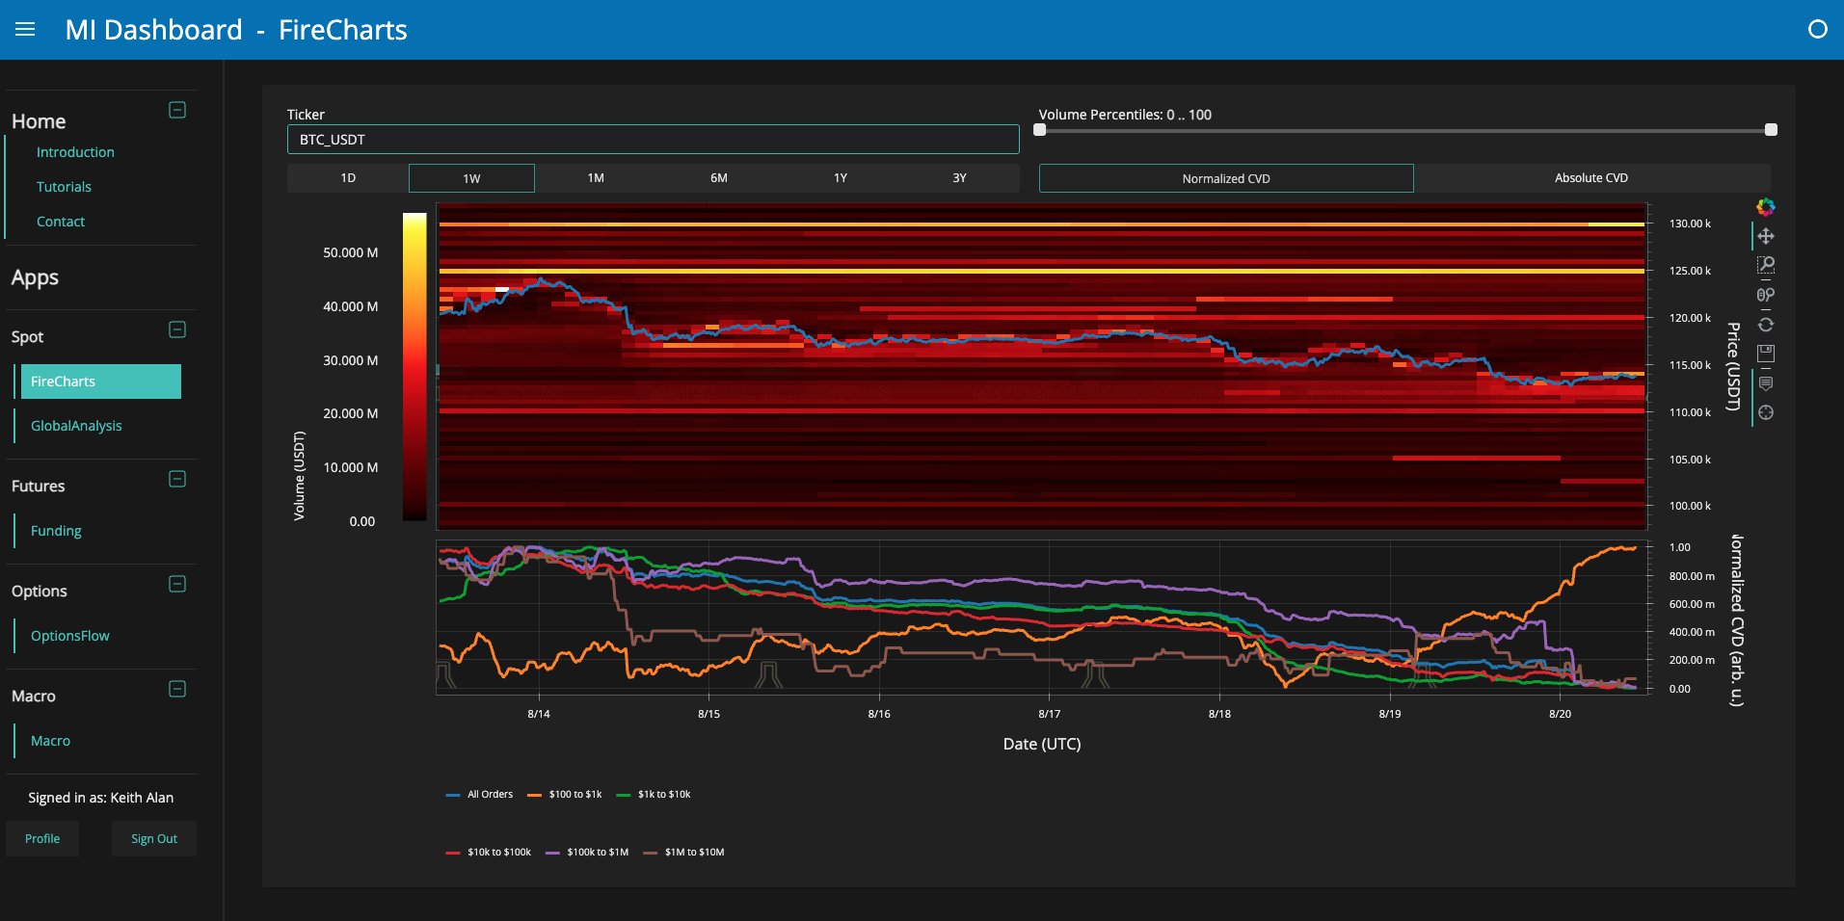Toggle the Crosshair tool
This screenshot has height=921, width=1844.
[1765, 412]
